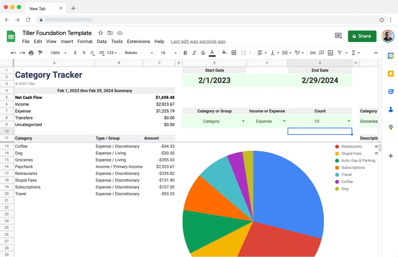
Task: Check the cloud document status icon
Action: click(x=120, y=33)
